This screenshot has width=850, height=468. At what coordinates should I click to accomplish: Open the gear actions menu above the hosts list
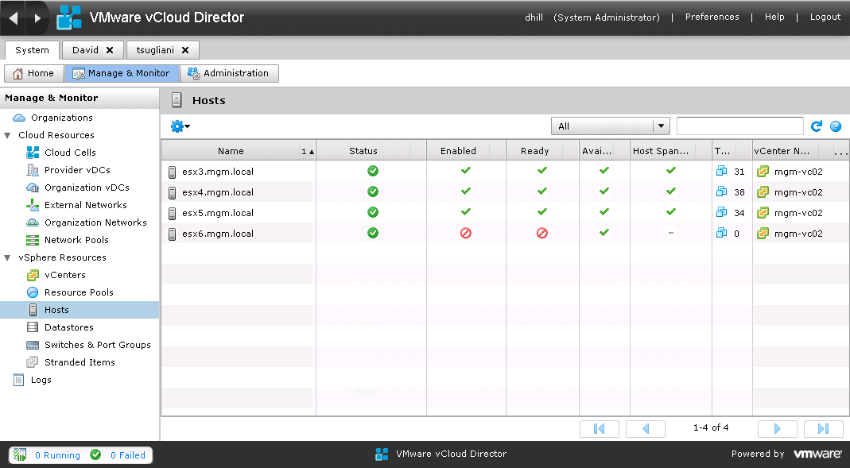[177, 126]
